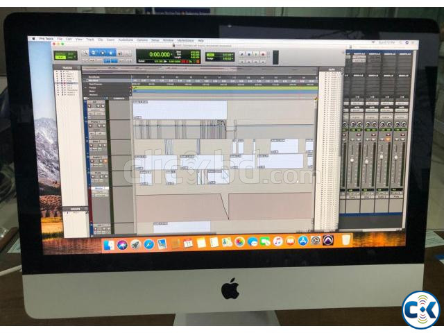Open the main counter format dropdown
Viewport: 444px width, 333px height.
point(171,54)
